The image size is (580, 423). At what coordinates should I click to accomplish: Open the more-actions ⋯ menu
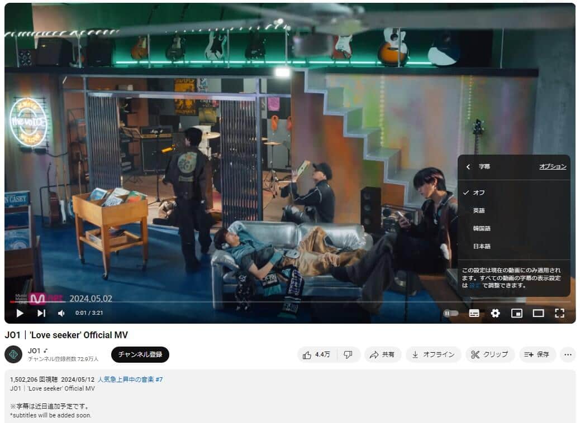[568, 354]
